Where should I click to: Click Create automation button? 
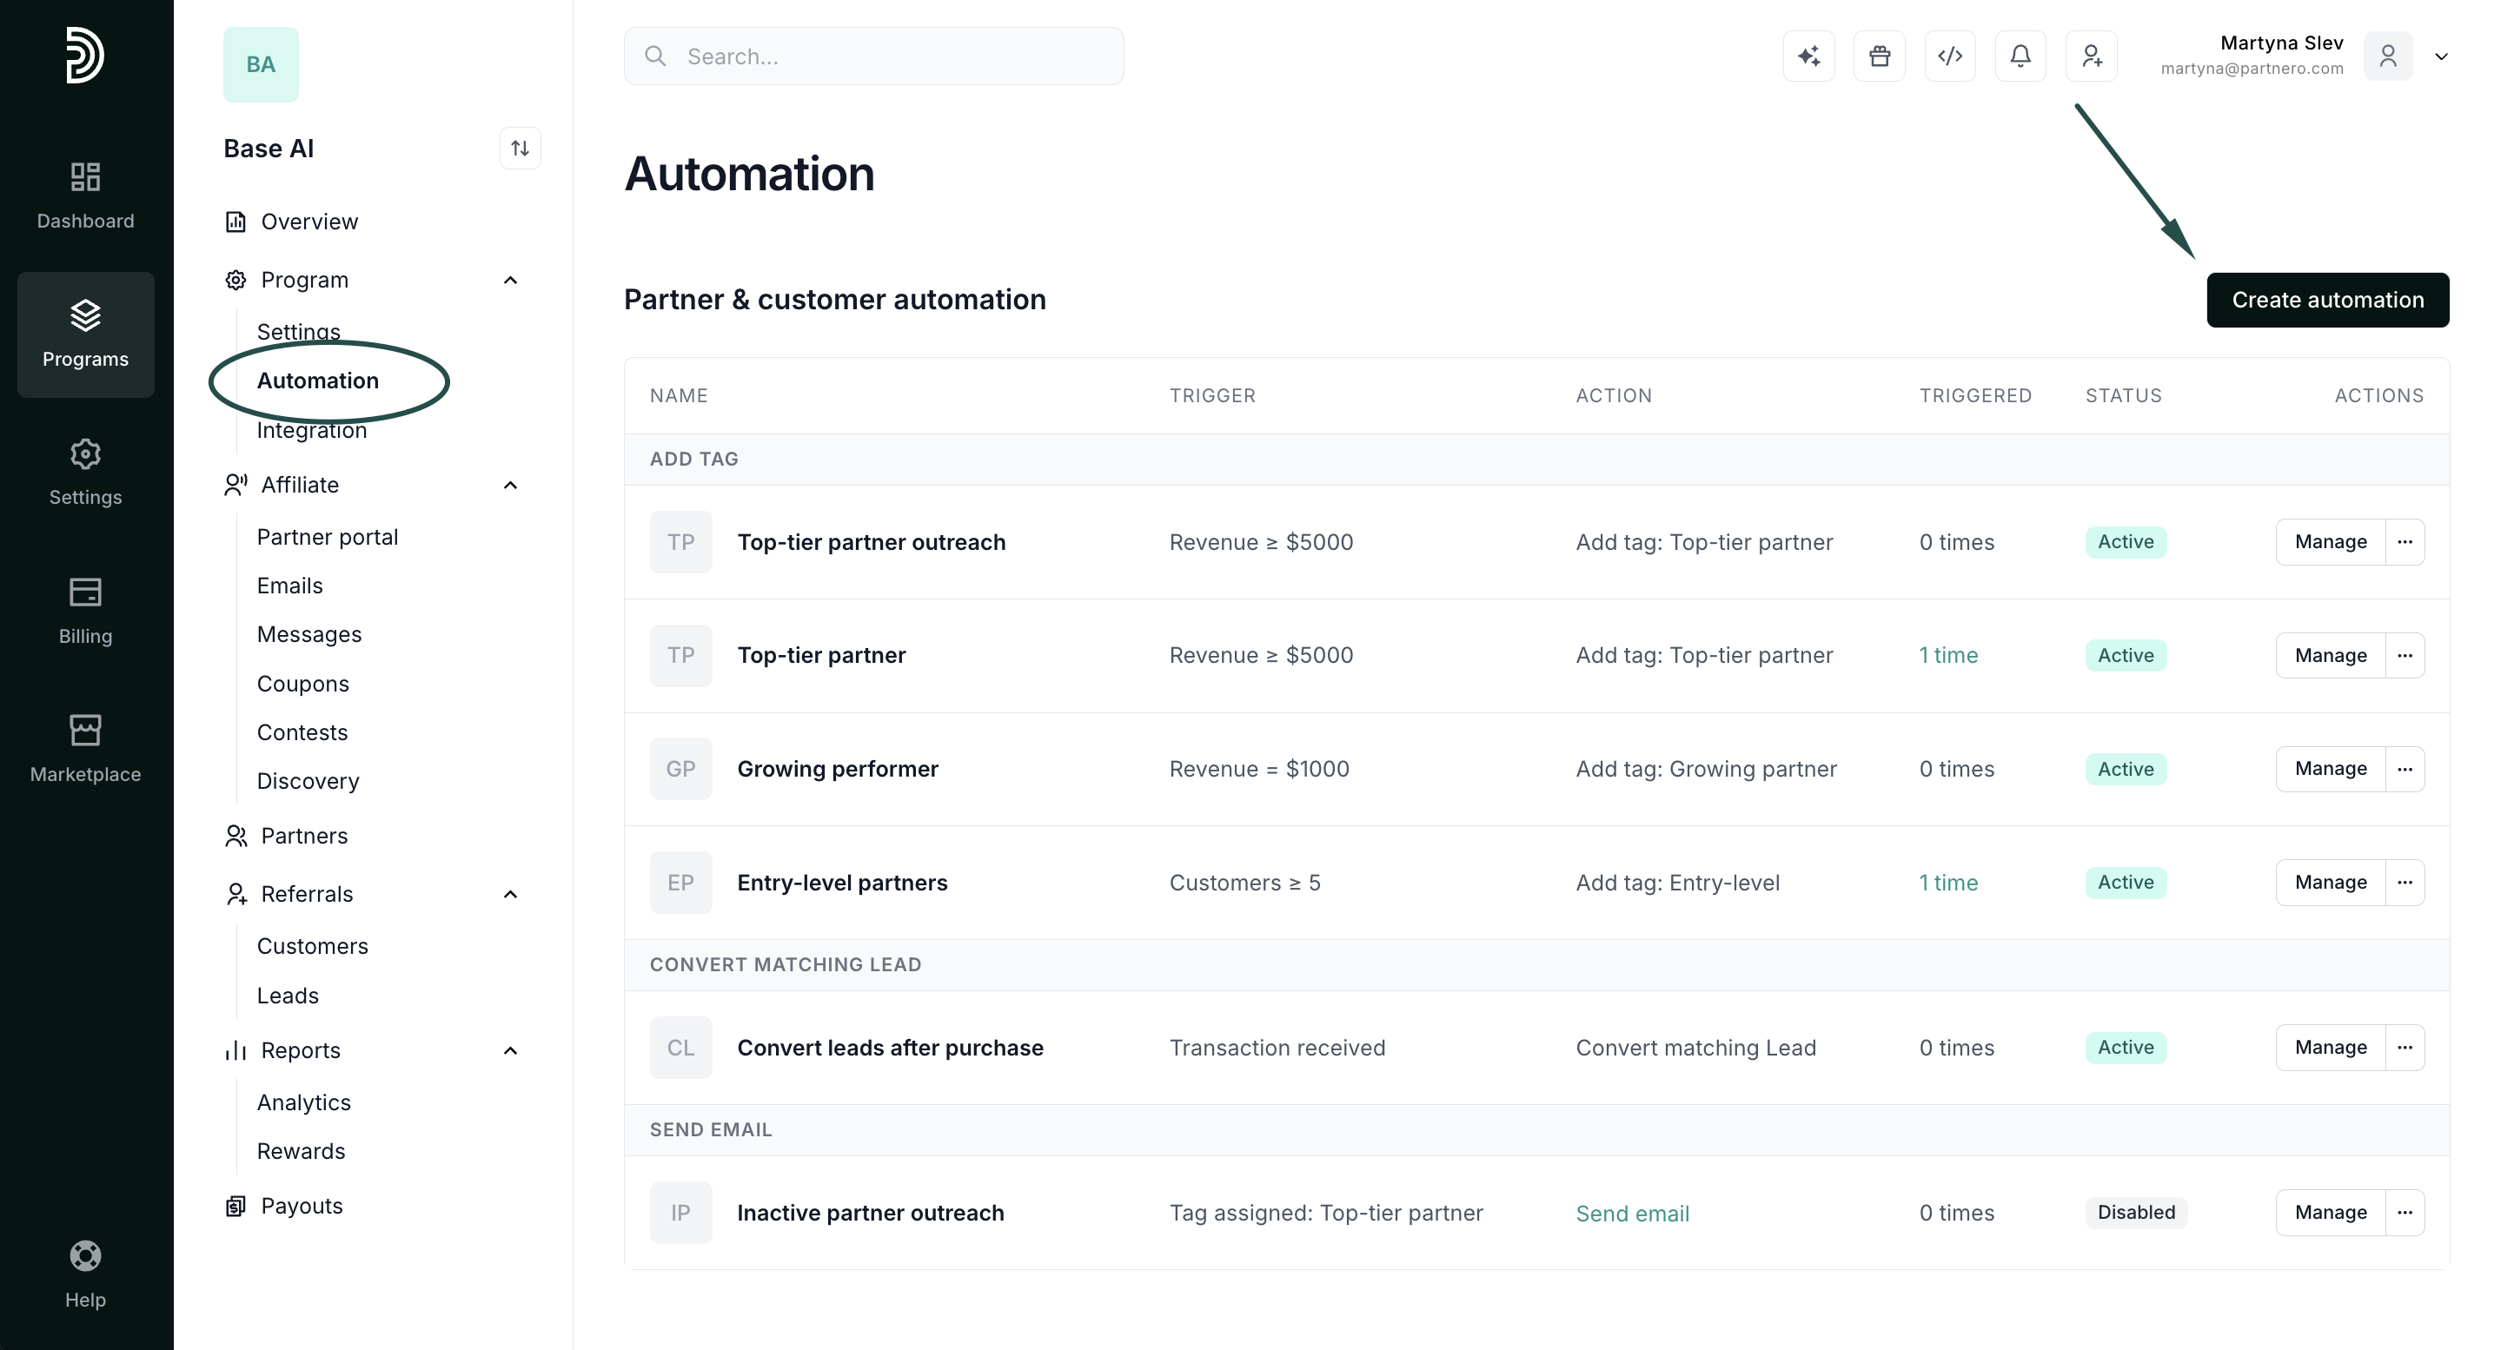tap(2327, 300)
